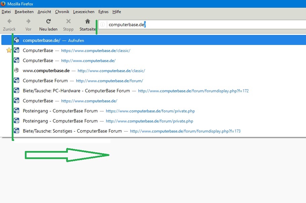
Task: Open https://www.computerbase.de/forum/private.php link
Action: 150,111
